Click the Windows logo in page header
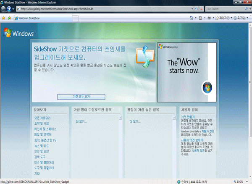The height and width of the screenshot is (184, 252). tap(18, 33)
